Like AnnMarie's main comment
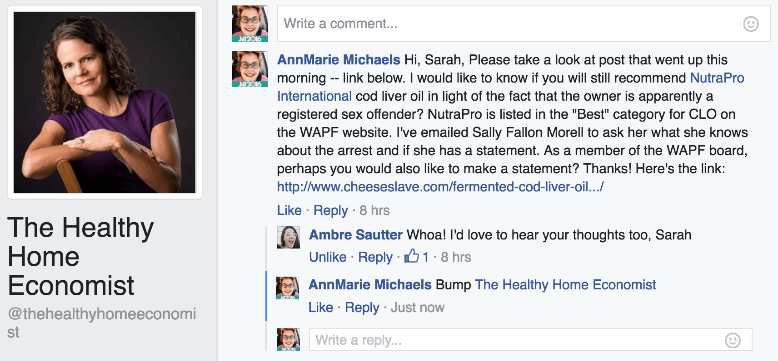 (289, 210)
